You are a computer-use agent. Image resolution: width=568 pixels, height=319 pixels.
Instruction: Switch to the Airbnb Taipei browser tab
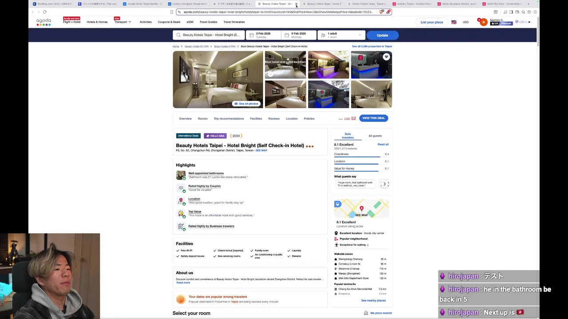[412, 4]
